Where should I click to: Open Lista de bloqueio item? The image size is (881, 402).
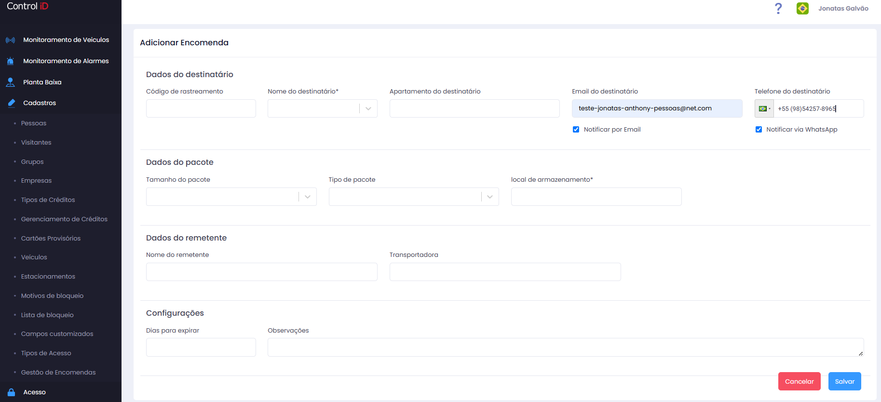click(47, 315)
